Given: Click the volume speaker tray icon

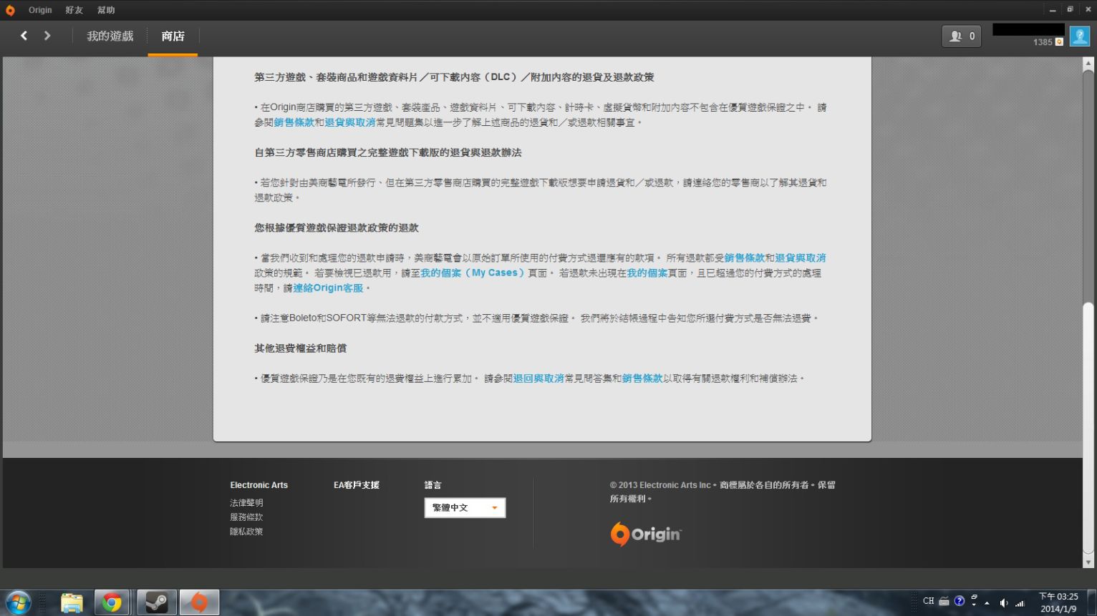Looking at the screenshot, I should [1003, 602].
